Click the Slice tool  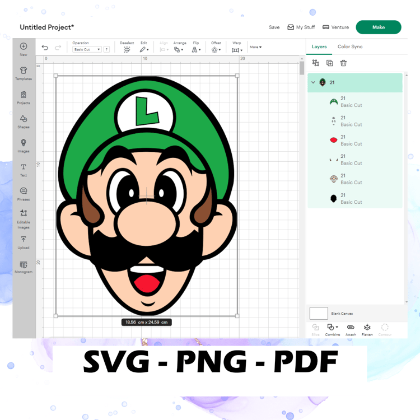pyautogui.click(x=315, y=330)
